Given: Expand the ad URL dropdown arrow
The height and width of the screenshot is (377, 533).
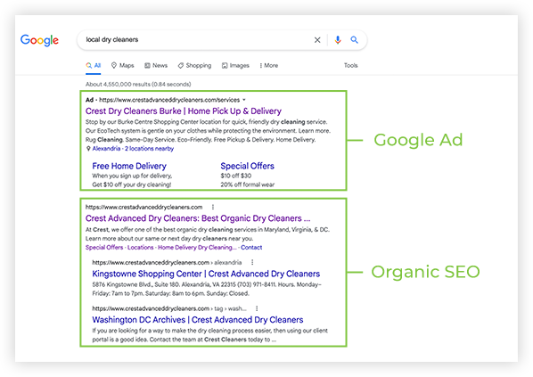Looking at the screenshot, I should (x=244, y=100).
